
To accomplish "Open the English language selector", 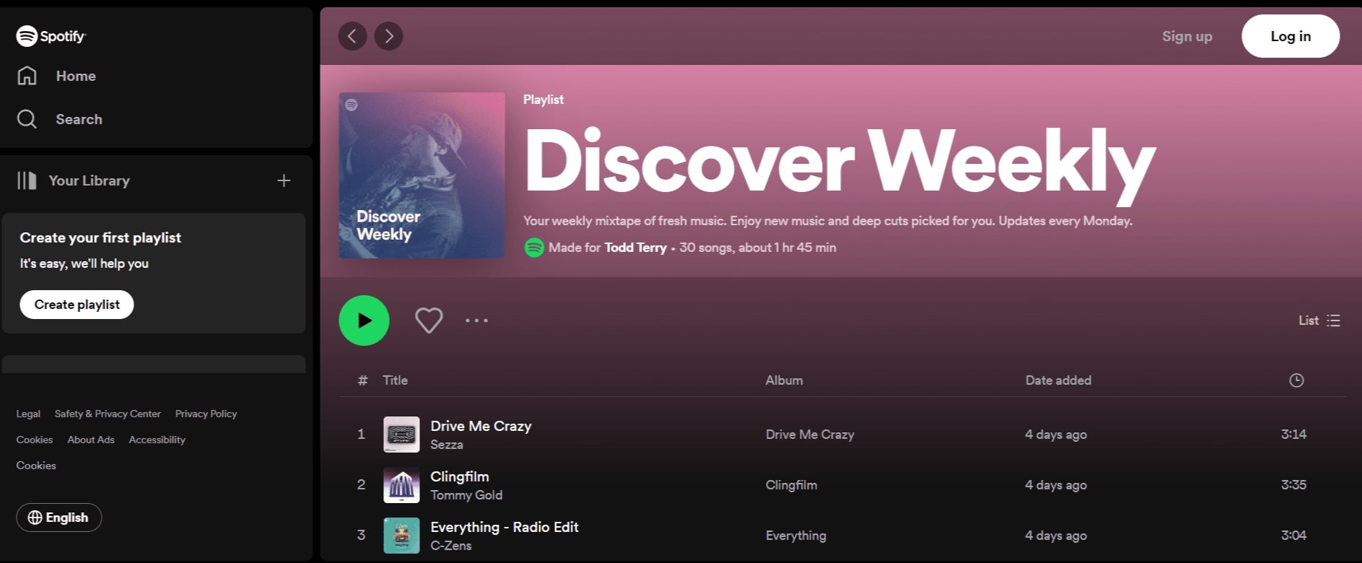I will pos(58,518).
